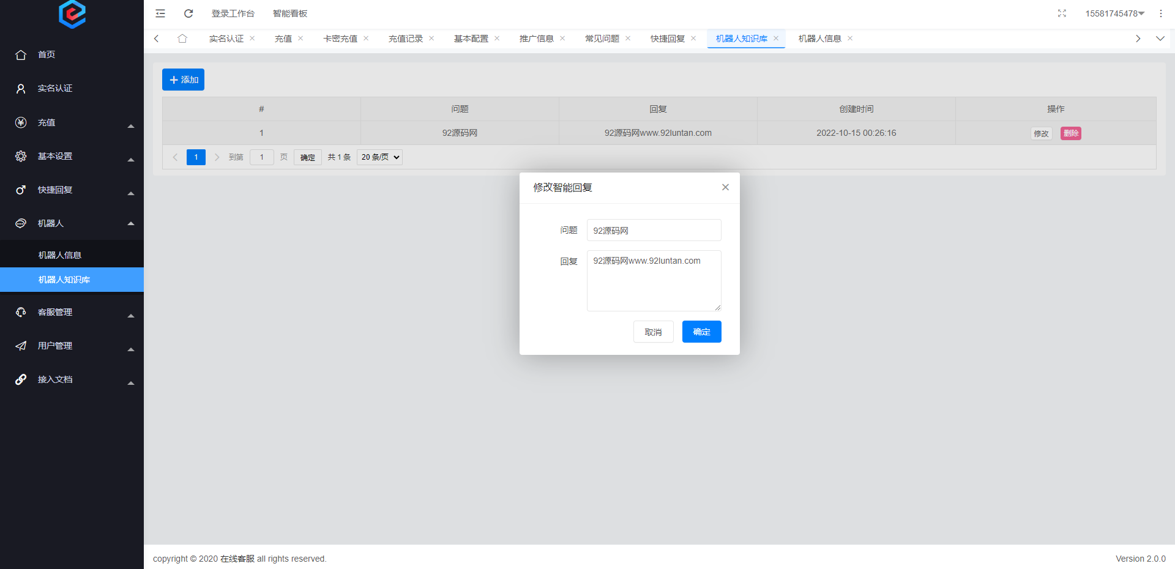The width and height of the screenshot is (1175, 569).
Task: Collapse the sidebar using the menu fold icon
Action: [x=160, y=13]
